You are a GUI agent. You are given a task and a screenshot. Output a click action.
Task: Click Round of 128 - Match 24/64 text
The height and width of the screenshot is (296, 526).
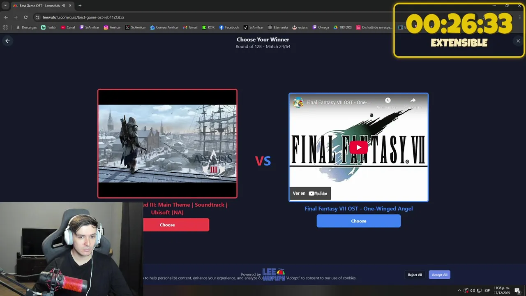pos(263,46)
